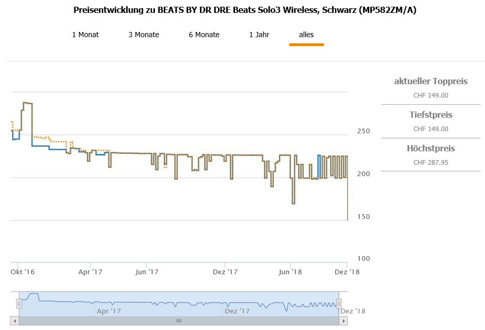Click the chart title Preisentwicklung zu BEATS
This screenshot has width=485, height=330.
click(245, 10)
